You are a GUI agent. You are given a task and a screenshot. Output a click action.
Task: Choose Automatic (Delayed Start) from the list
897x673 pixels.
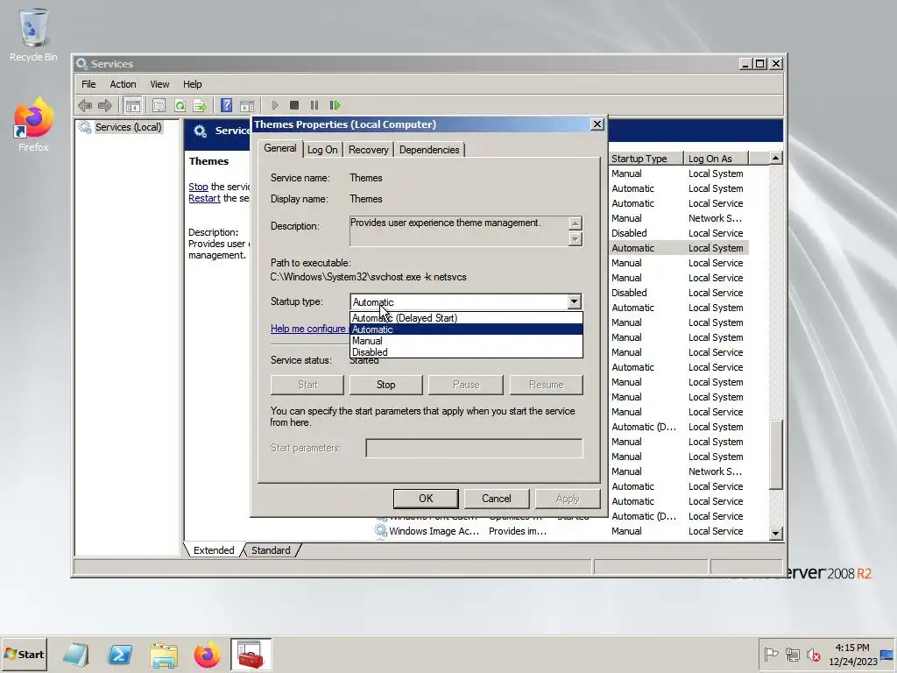point(466,317)
